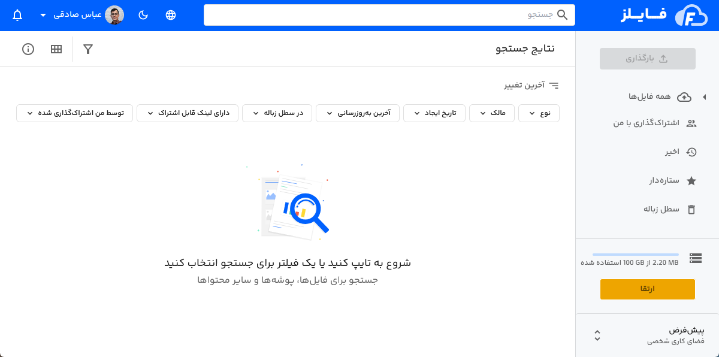Open the 'مالک' owner filter dropdown
719x357 pixels.
click(x=492, y=113)
